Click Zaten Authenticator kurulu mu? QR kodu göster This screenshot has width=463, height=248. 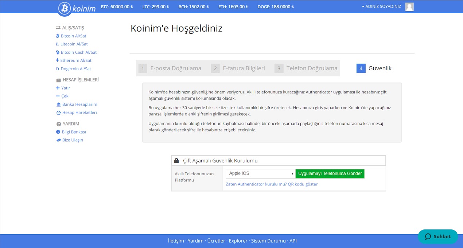(272, 184)
